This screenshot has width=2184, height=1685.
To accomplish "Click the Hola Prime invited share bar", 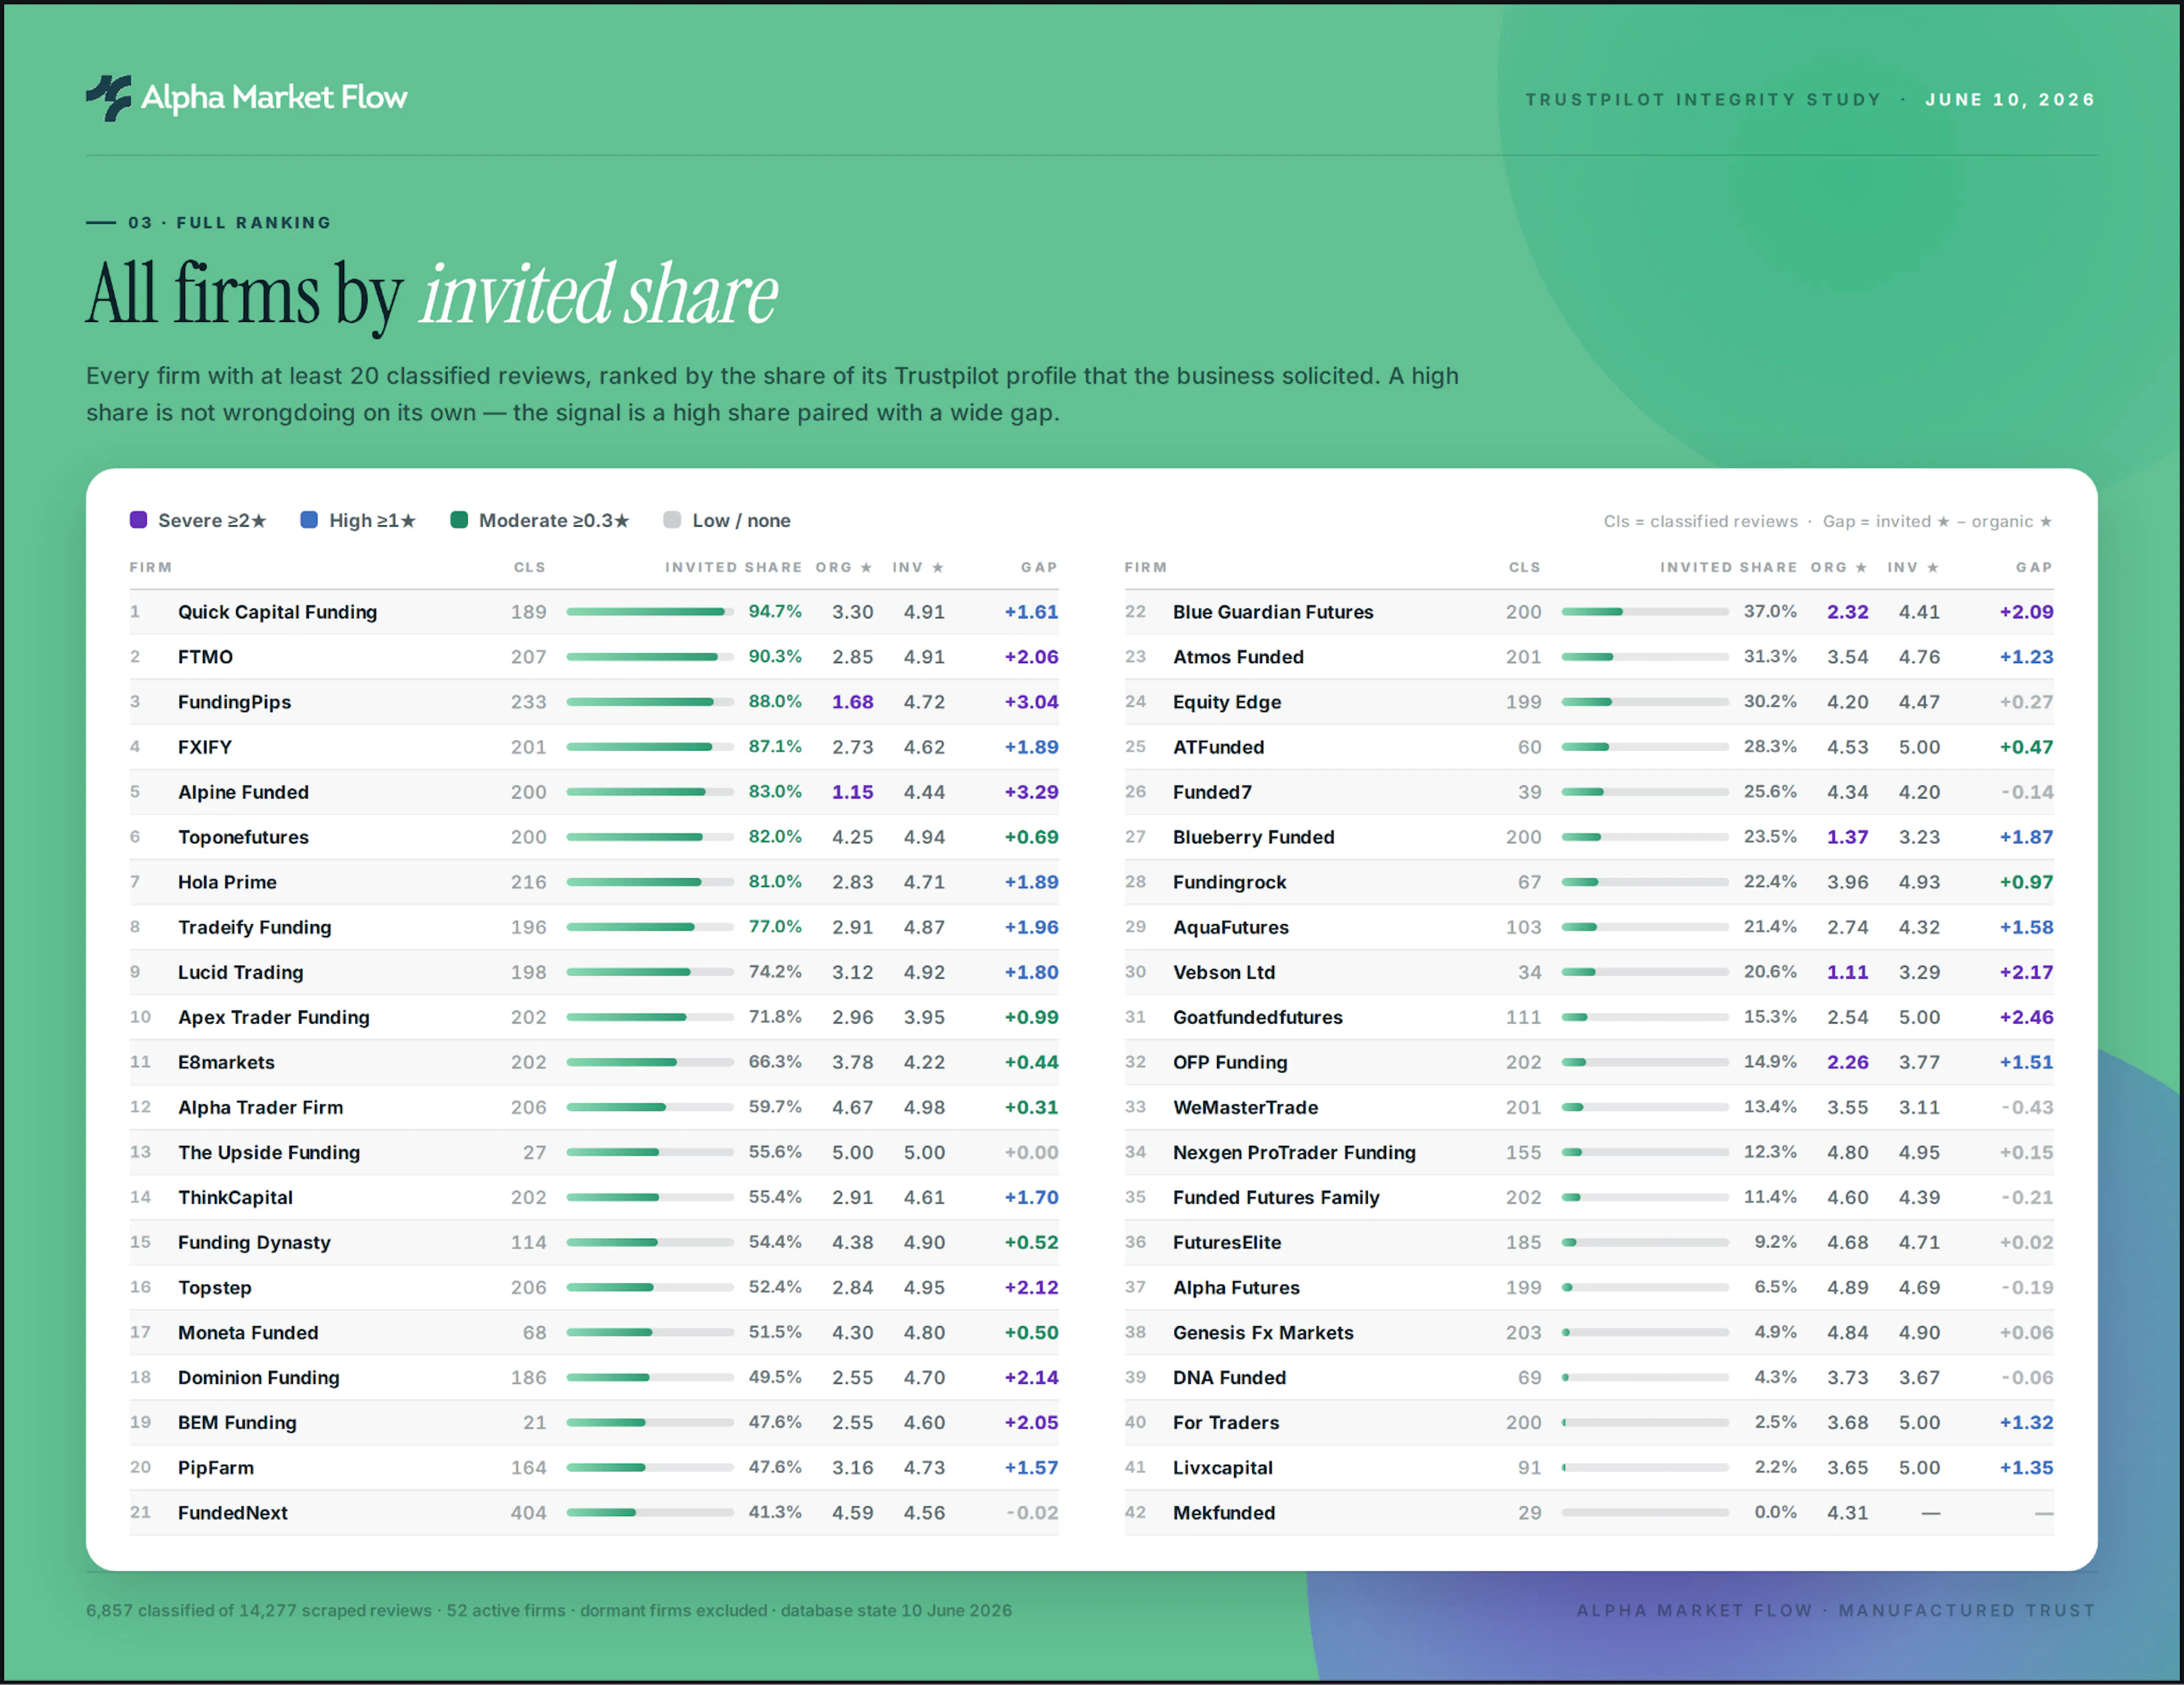I will [650, 882].
